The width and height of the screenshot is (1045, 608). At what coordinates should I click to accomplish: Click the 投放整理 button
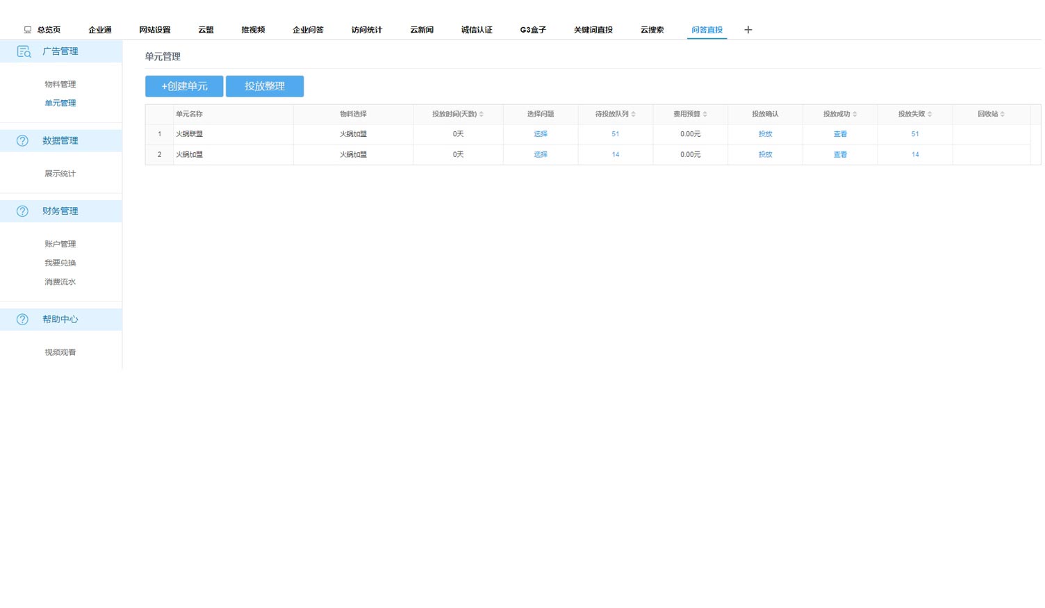[265, 86]
